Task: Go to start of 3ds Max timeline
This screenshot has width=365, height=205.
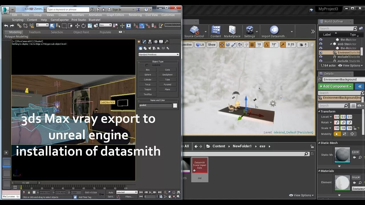Action: pos(141,192)
